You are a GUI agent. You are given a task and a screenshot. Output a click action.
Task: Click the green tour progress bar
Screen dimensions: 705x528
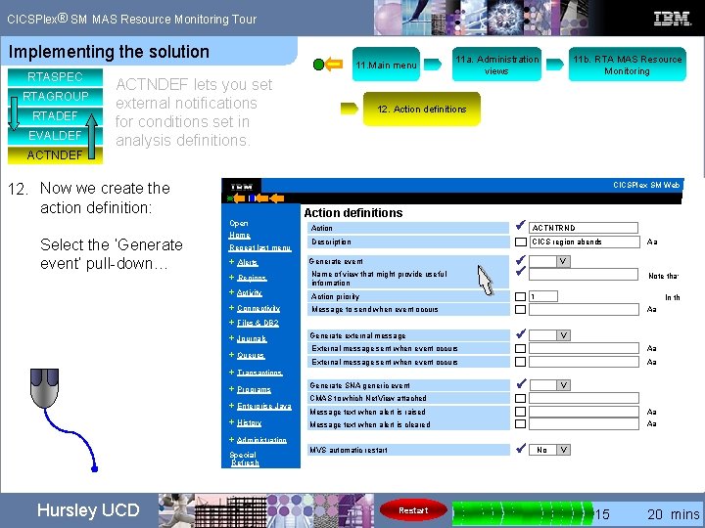[523, 512]
